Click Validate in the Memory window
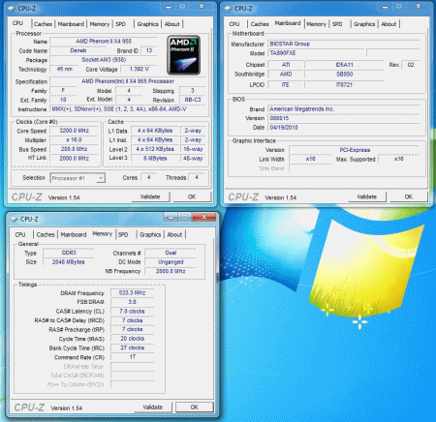 (153, 407)
